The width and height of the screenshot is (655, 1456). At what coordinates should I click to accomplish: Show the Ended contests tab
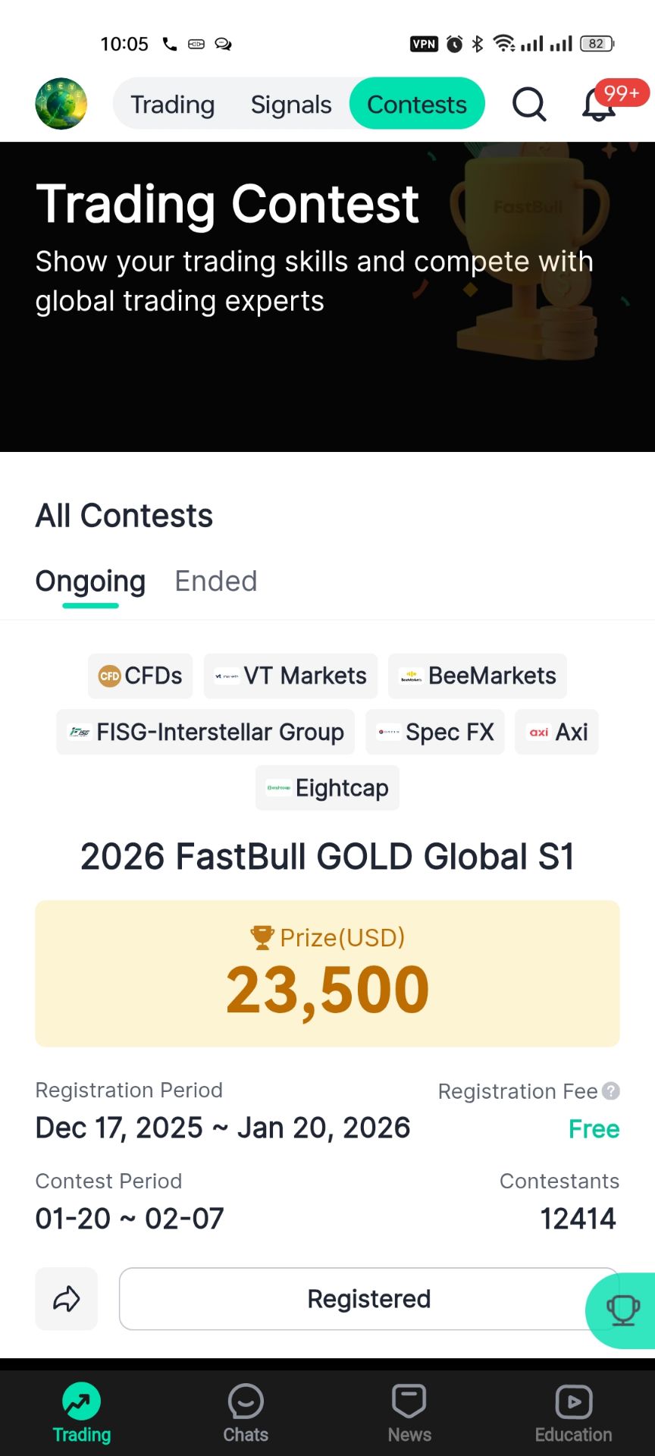coord(216,582)
